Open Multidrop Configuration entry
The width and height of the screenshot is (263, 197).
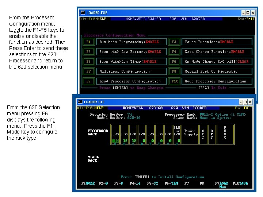[131, 72]
